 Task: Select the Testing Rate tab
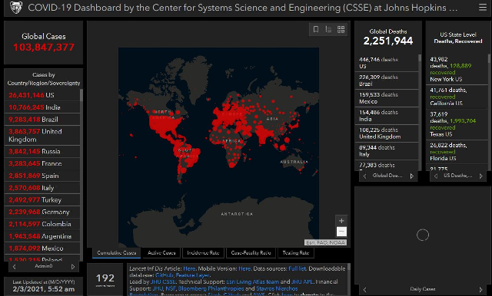point(295,253)
